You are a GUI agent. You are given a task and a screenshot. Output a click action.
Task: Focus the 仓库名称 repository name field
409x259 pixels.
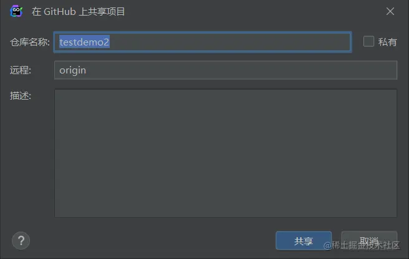click(x=203, y=42)
